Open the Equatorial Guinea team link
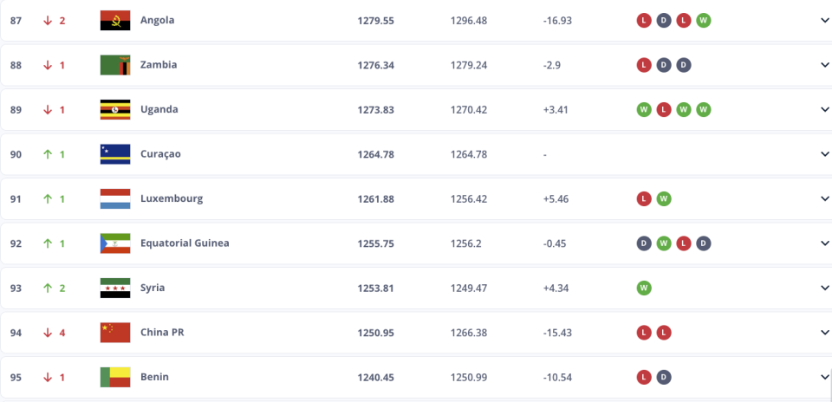The height and width of the screenshot is (402, 832). click(185, 243)
